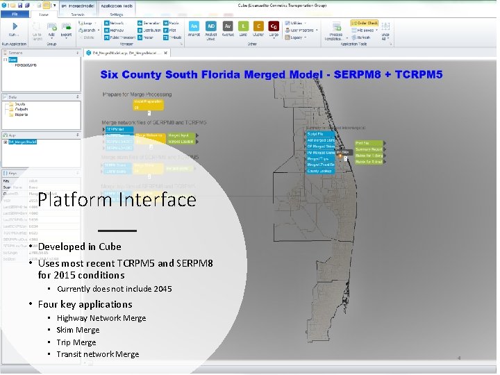The width and height of the screenshot is (500, 375).
Task: Pin the Data panel
Action: (x=78, y=97)
